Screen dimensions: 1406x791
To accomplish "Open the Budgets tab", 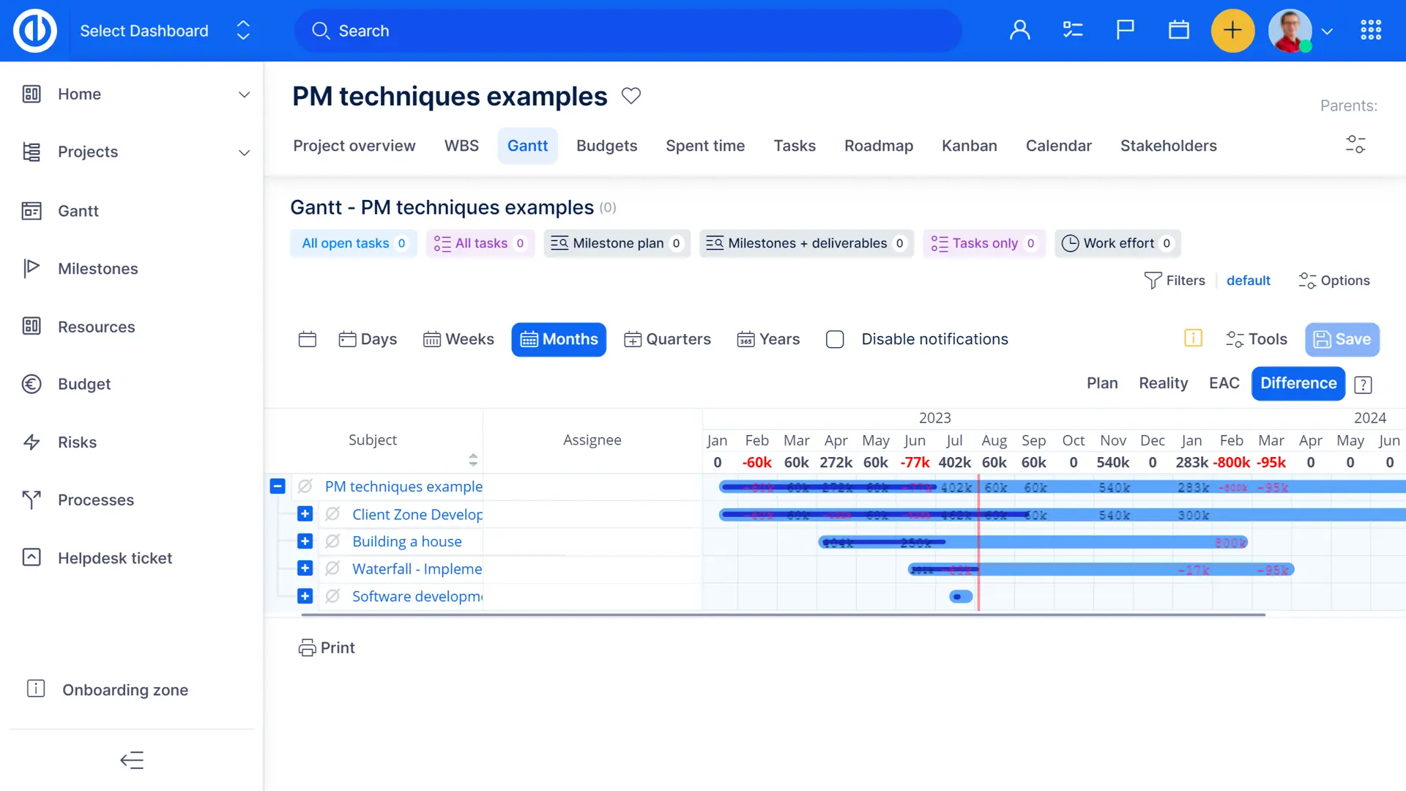I will tap(606, 146).
